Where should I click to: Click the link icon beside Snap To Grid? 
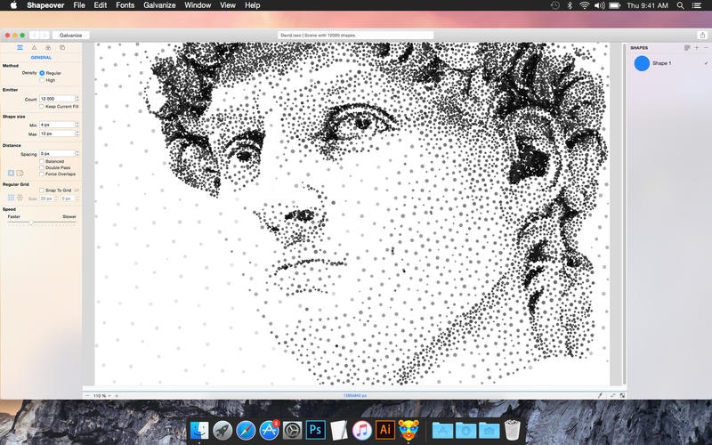(77, 190)
